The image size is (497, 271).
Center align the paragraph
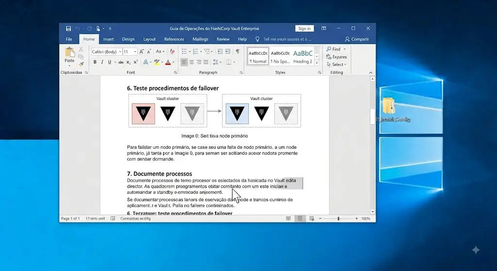coord(191,63)
